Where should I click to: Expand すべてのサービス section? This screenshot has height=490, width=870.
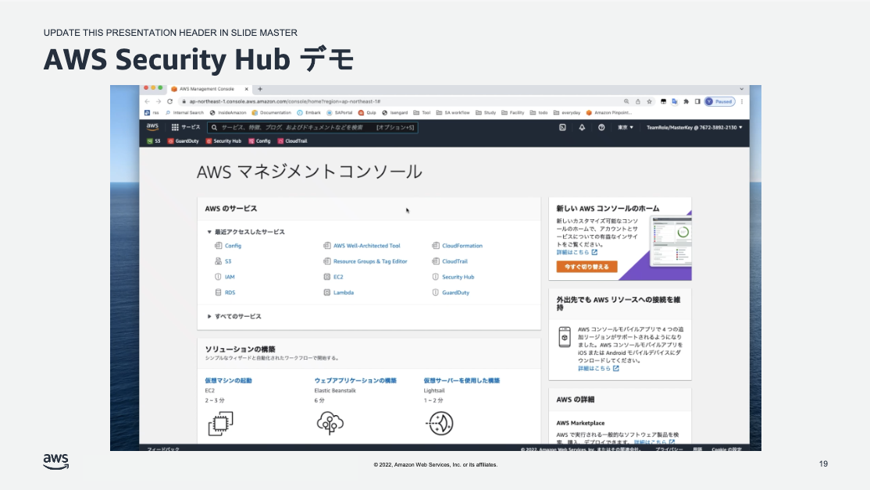[x=234, y=317]
